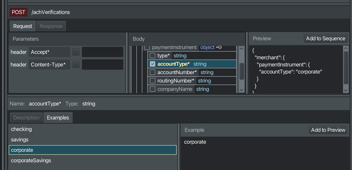Select the accountNumber* tree row label
This screenshot has height=170, width=352.
(x=177, y=72)
